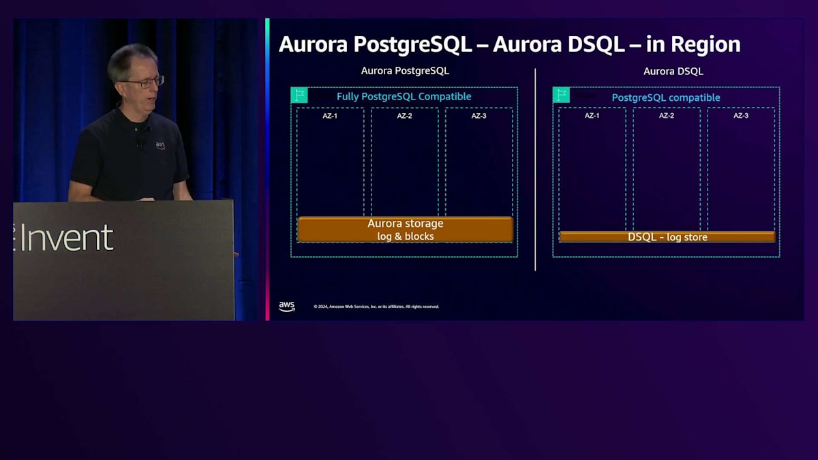Select AZ-3 label in Aurora DSQL diagram

741,116
